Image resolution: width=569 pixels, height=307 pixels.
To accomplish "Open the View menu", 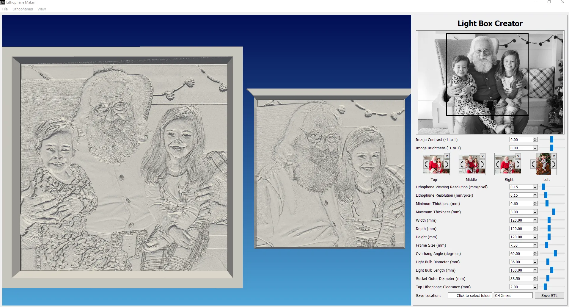I will [41, 9].
